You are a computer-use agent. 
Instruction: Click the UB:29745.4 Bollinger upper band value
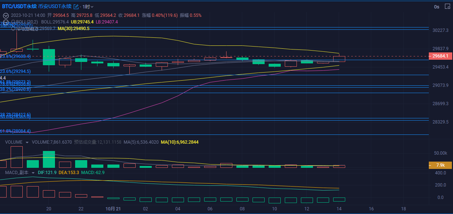82,22
